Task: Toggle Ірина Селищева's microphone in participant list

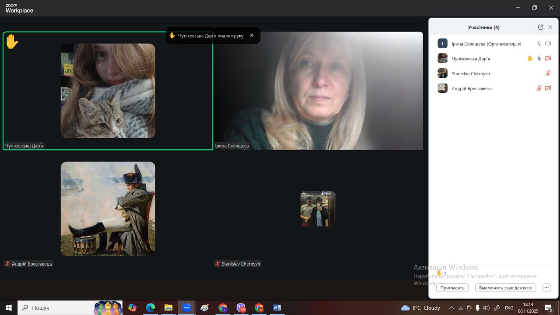Action: tap(539, 44)
